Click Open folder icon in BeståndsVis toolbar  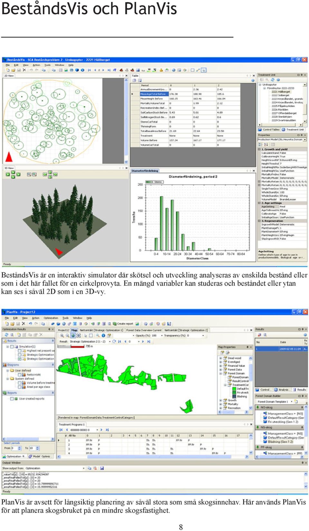pyautogui.click(x=13, y=70)
